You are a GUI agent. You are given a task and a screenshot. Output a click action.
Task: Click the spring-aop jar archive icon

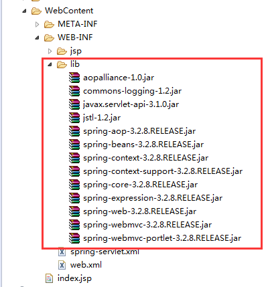point(74,131)
